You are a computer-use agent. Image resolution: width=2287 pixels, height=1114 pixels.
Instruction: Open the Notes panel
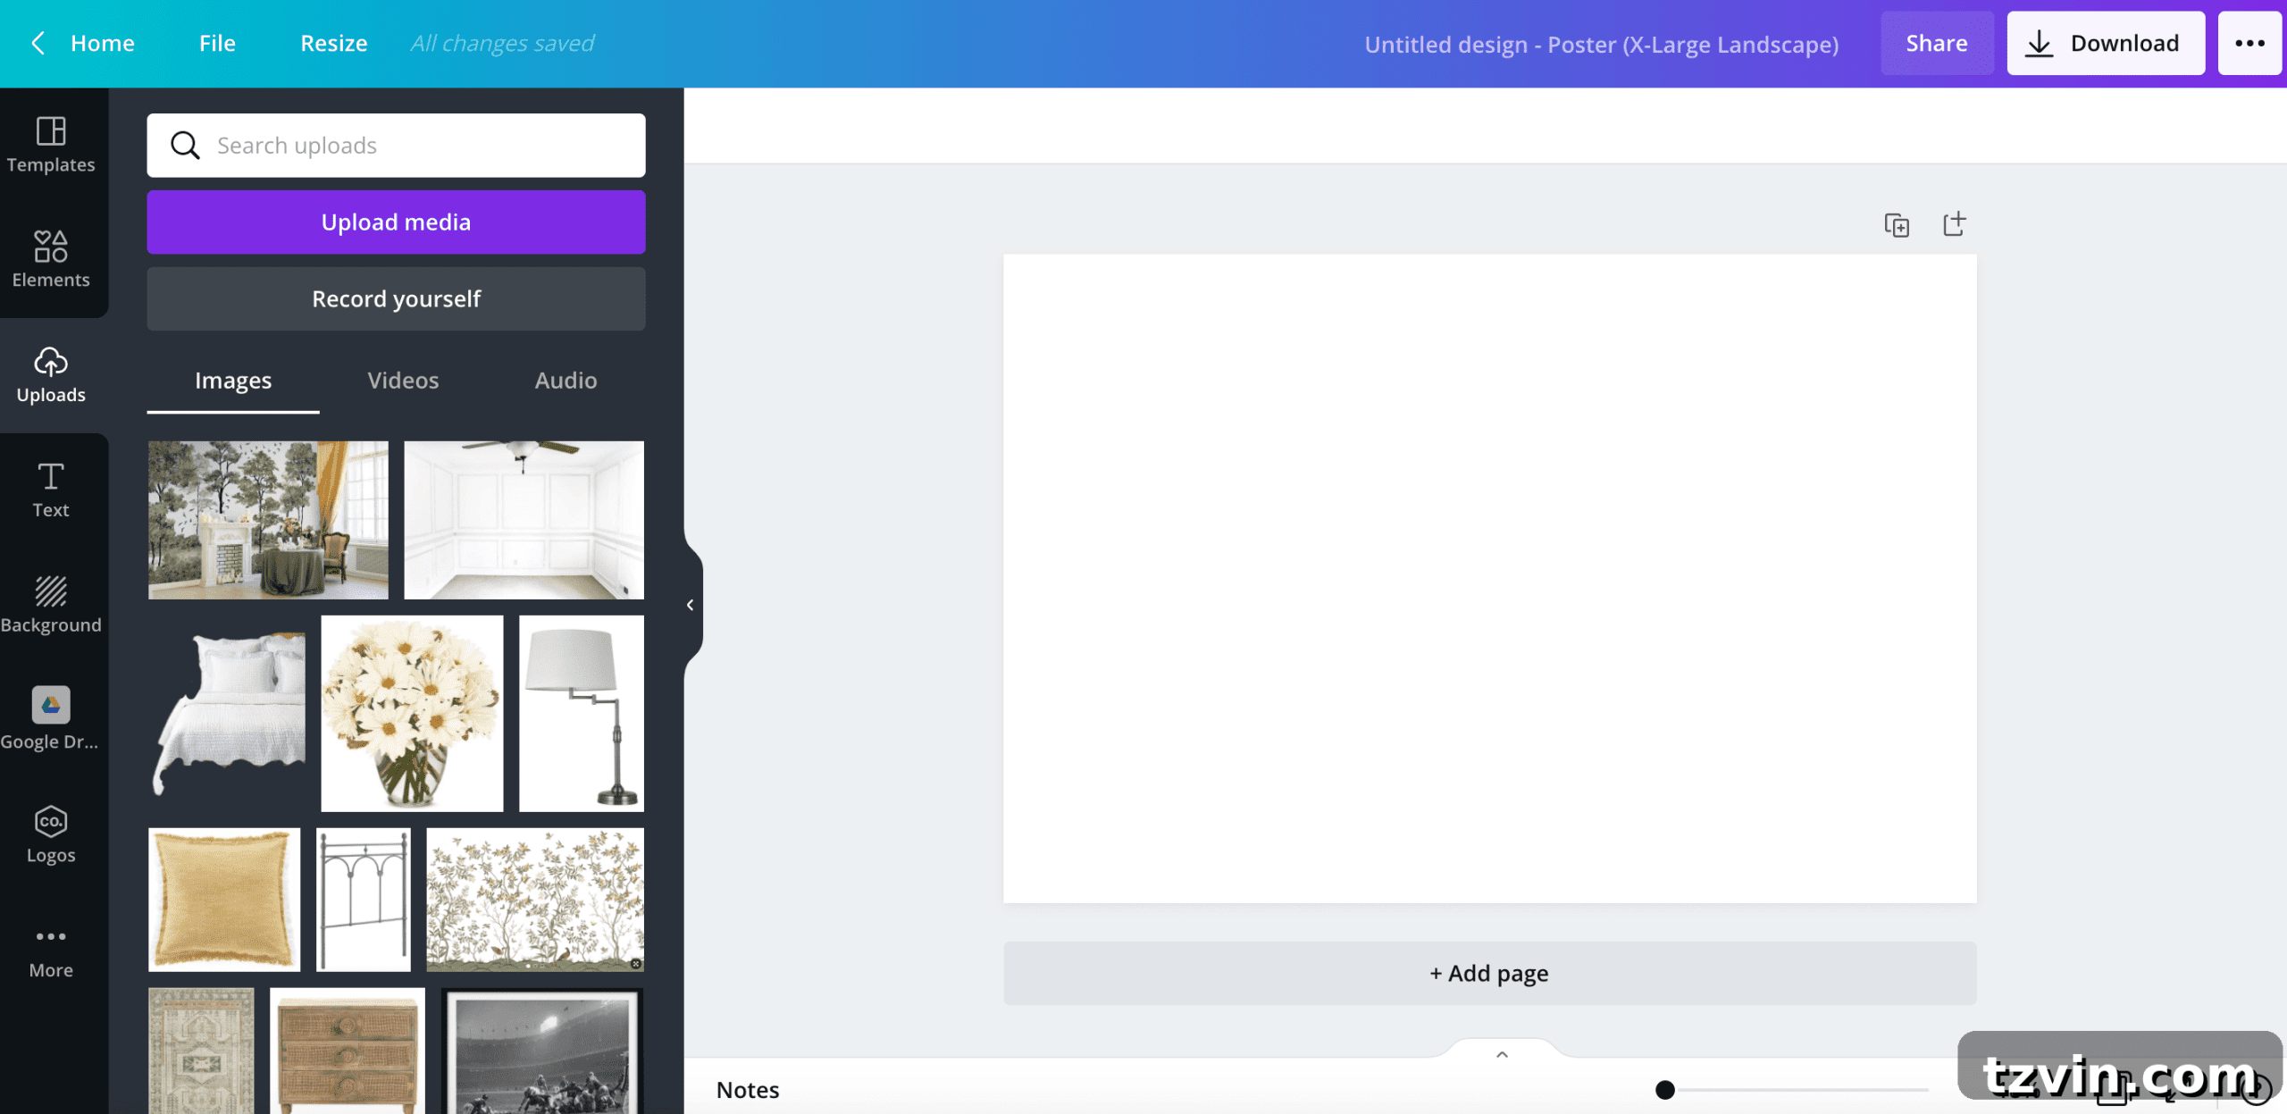click(x=748, y=1090)
